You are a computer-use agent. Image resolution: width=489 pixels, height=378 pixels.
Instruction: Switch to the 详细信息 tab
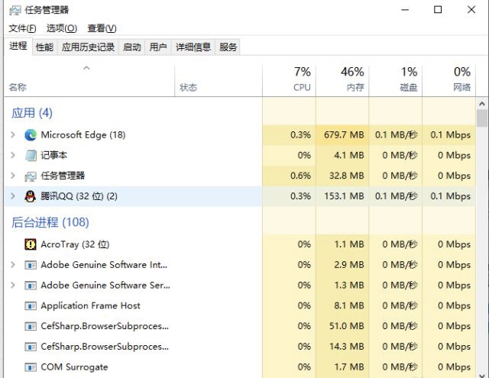[x=193, y=47]
